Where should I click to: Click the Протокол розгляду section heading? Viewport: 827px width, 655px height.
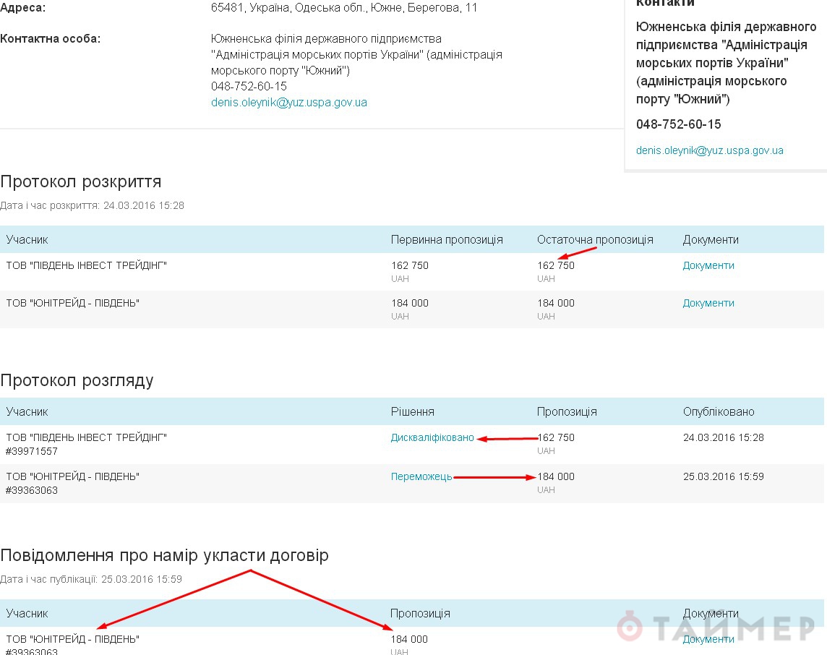point(77,380)
